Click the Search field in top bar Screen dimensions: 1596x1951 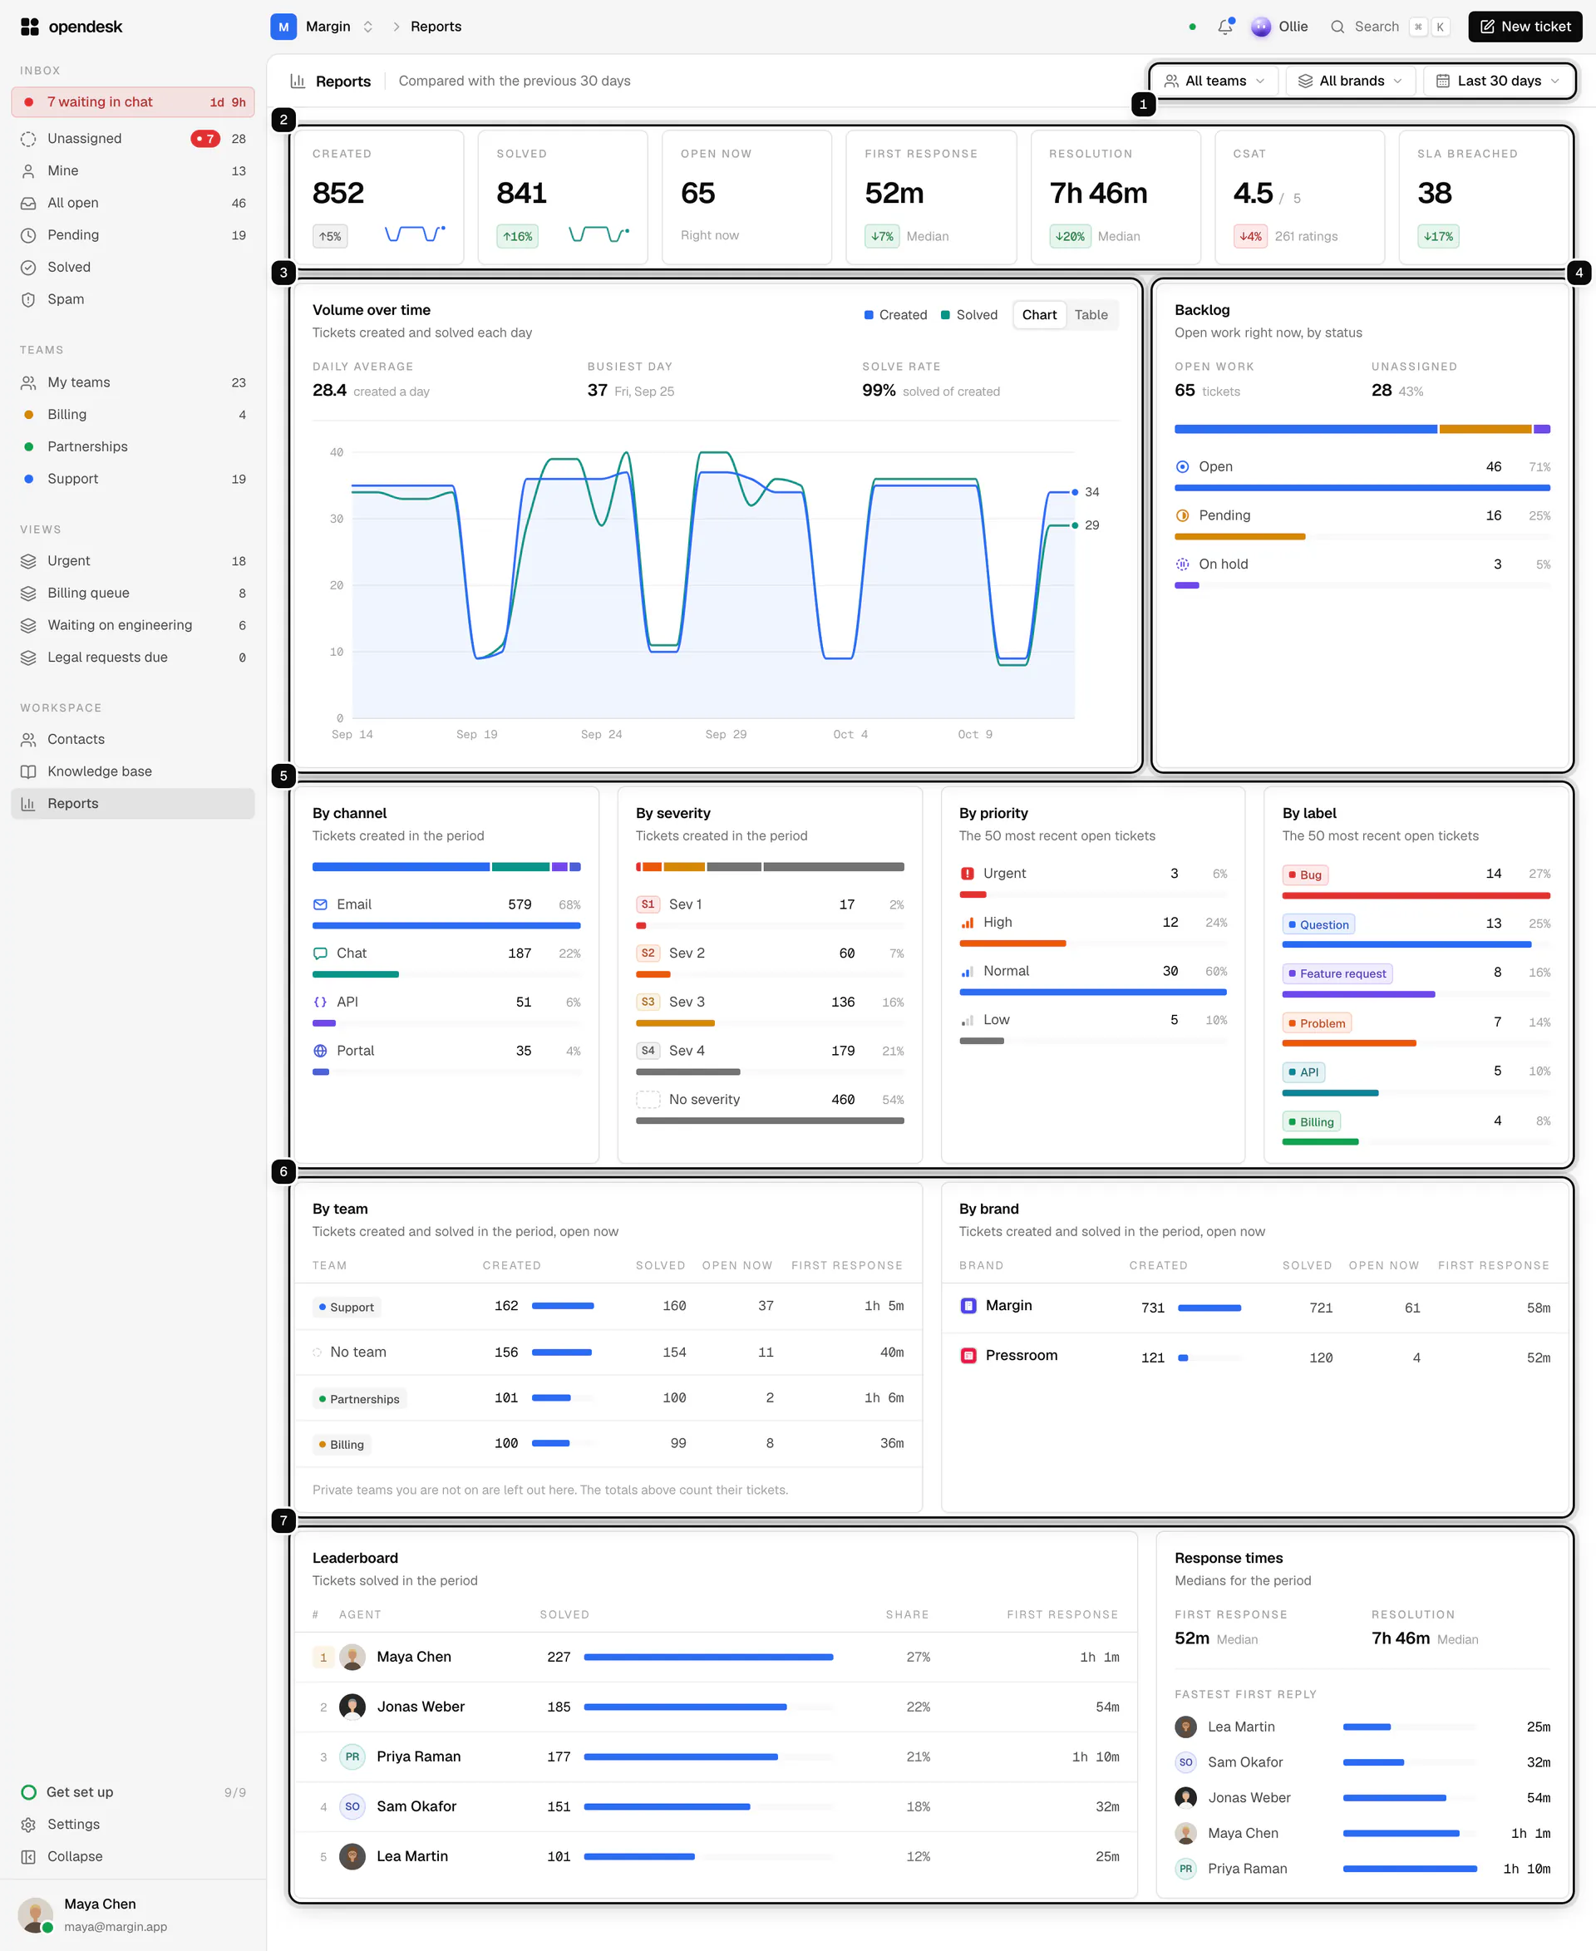click(x=1390, y=27)
